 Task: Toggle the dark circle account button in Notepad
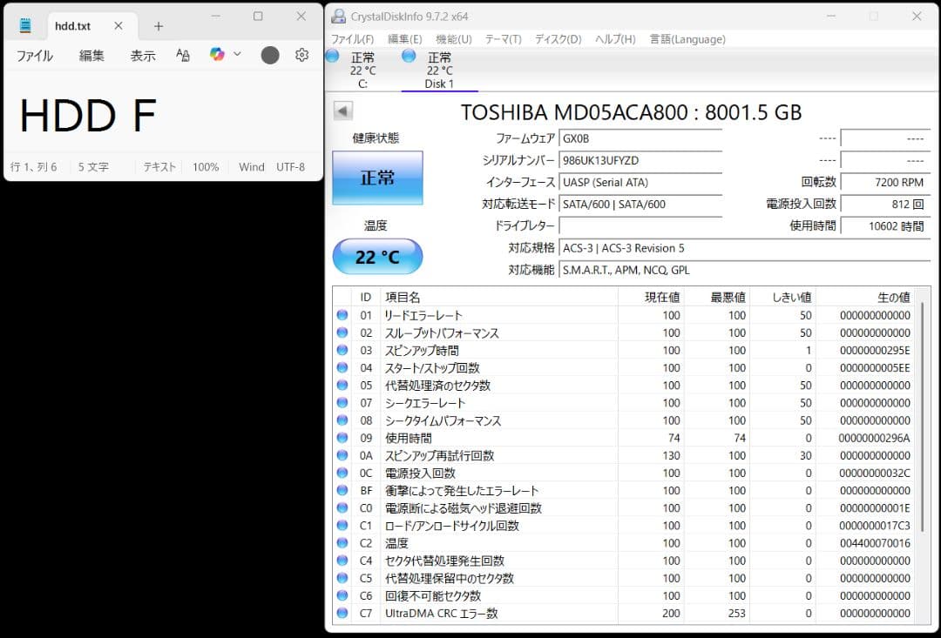pos(269,55)
